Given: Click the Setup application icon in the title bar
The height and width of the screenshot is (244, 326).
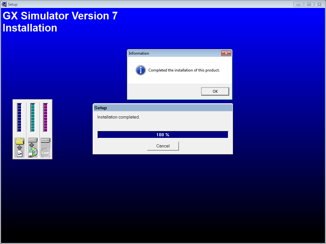Looking at the screenshot, I should [x=4, y=4].
